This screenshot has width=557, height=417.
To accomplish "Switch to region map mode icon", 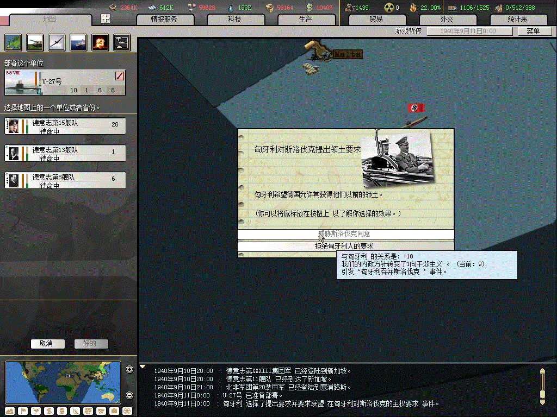I will coord(88,411).
